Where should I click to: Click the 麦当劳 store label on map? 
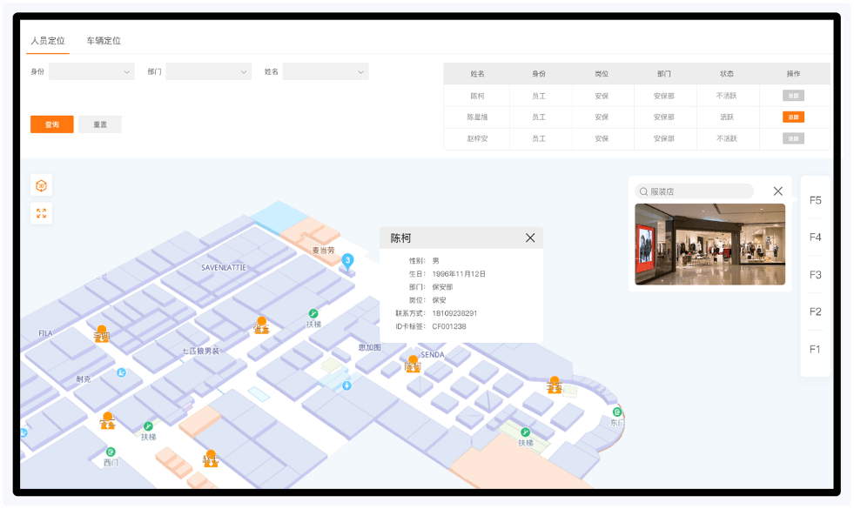point(323,251)
